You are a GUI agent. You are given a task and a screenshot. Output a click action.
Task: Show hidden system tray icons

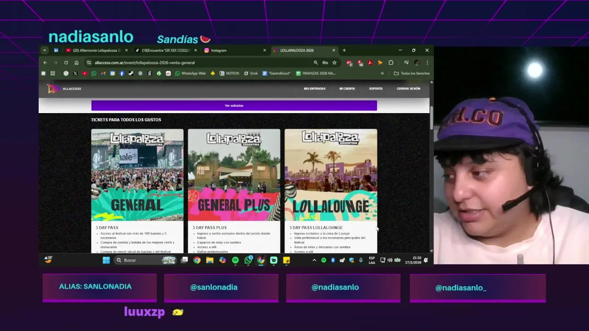point(314,260)
